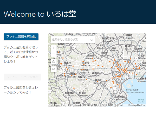
Task: Click the Welcome to いろは堂 heading
Action: click(40, 14)
